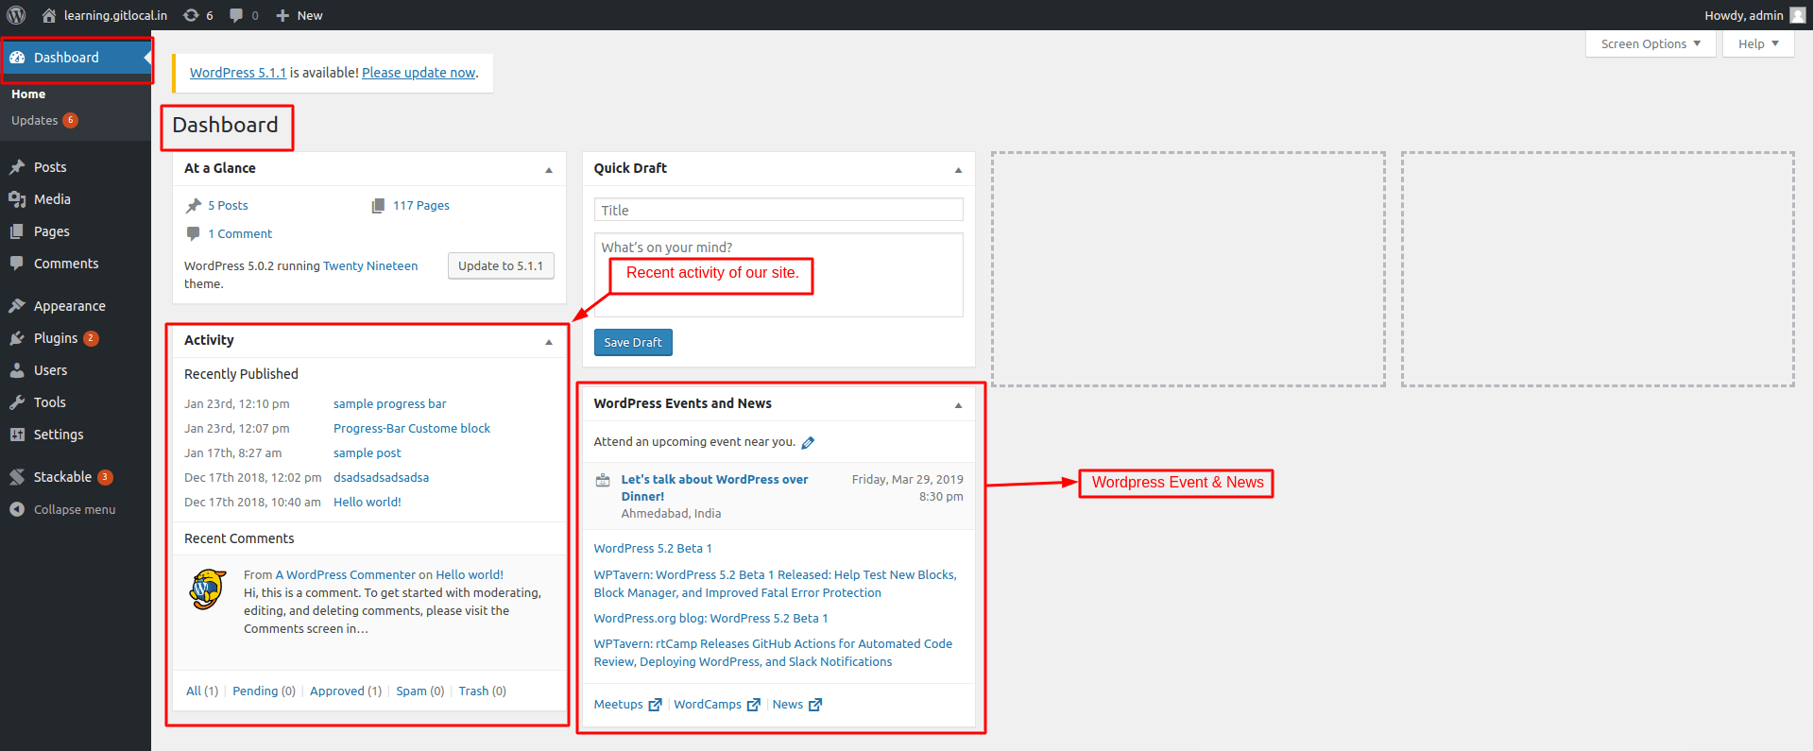This screenshot has width=1813, height=751.
Task: Click the WordPress Commenter avatar image
Action: (208, 589)
